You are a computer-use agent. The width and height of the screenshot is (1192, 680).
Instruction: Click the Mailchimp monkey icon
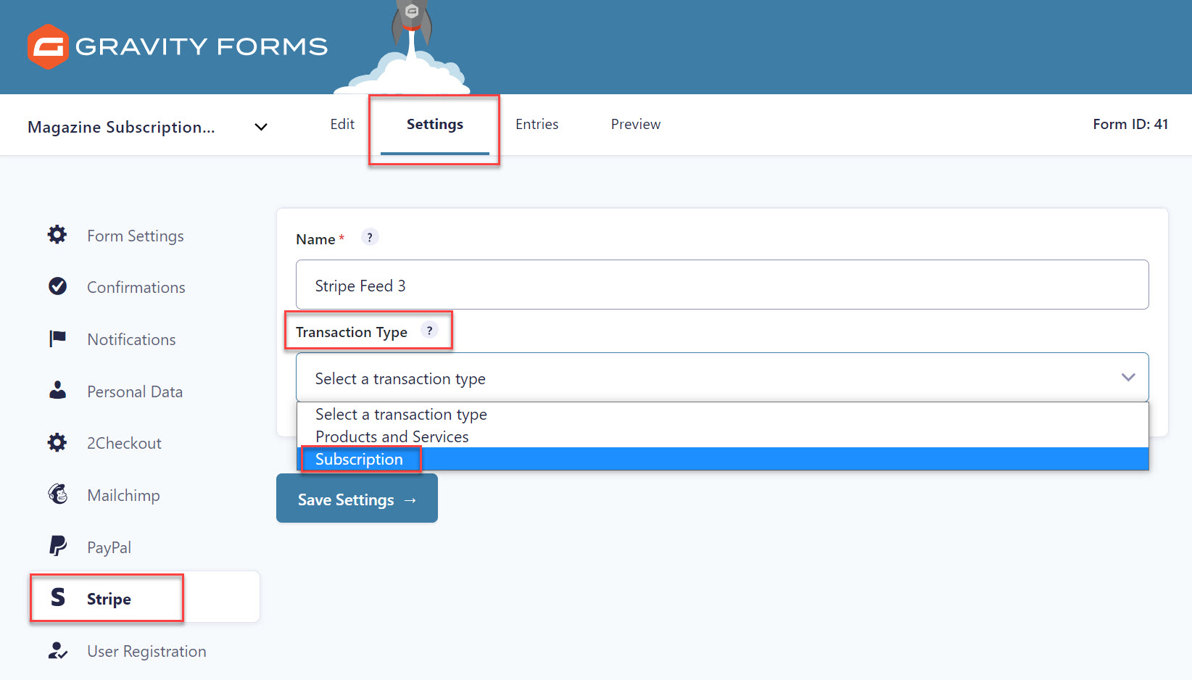point(57,494)
